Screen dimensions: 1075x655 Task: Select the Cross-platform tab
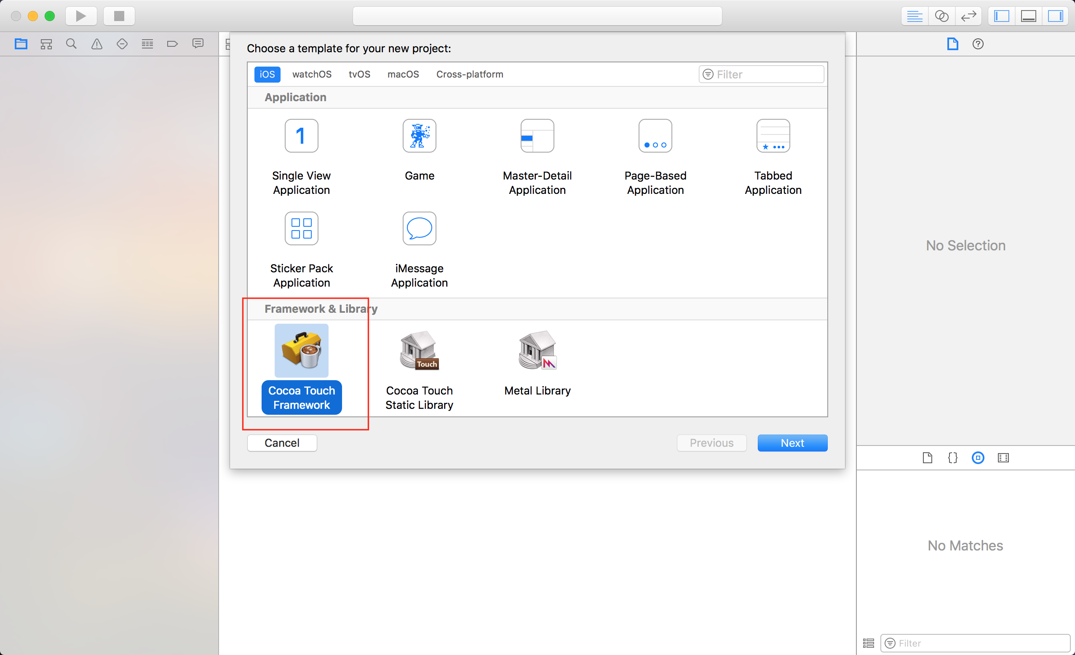469,74
